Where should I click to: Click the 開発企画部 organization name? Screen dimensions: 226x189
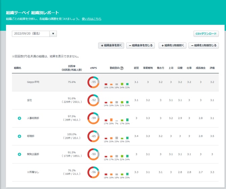click(33, 154)
